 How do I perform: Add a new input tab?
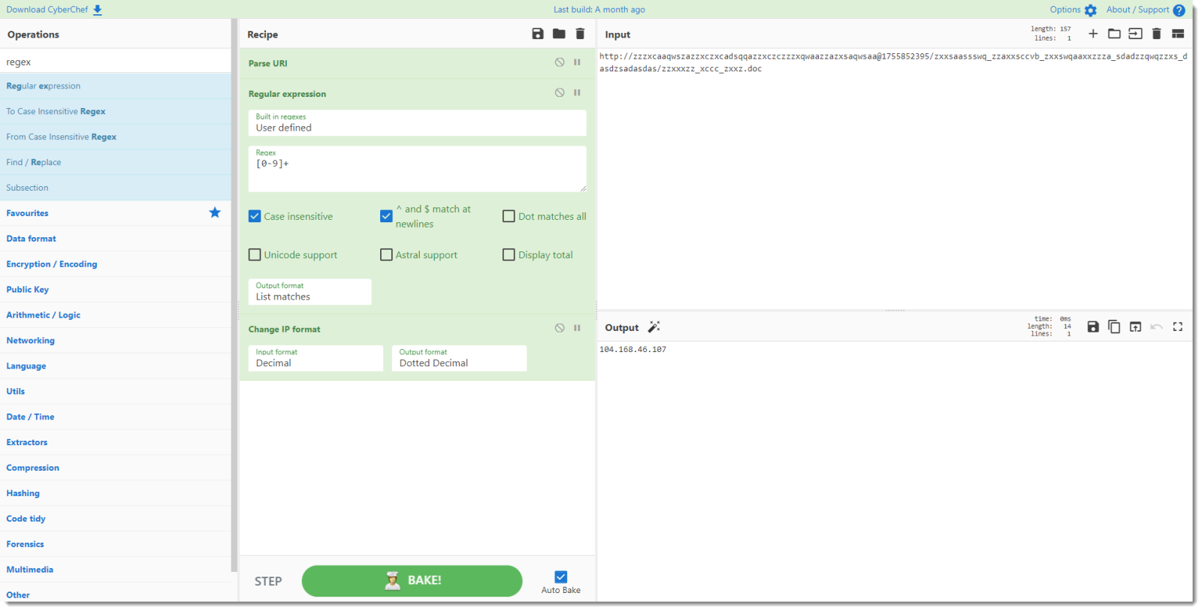pos(1093,34)
